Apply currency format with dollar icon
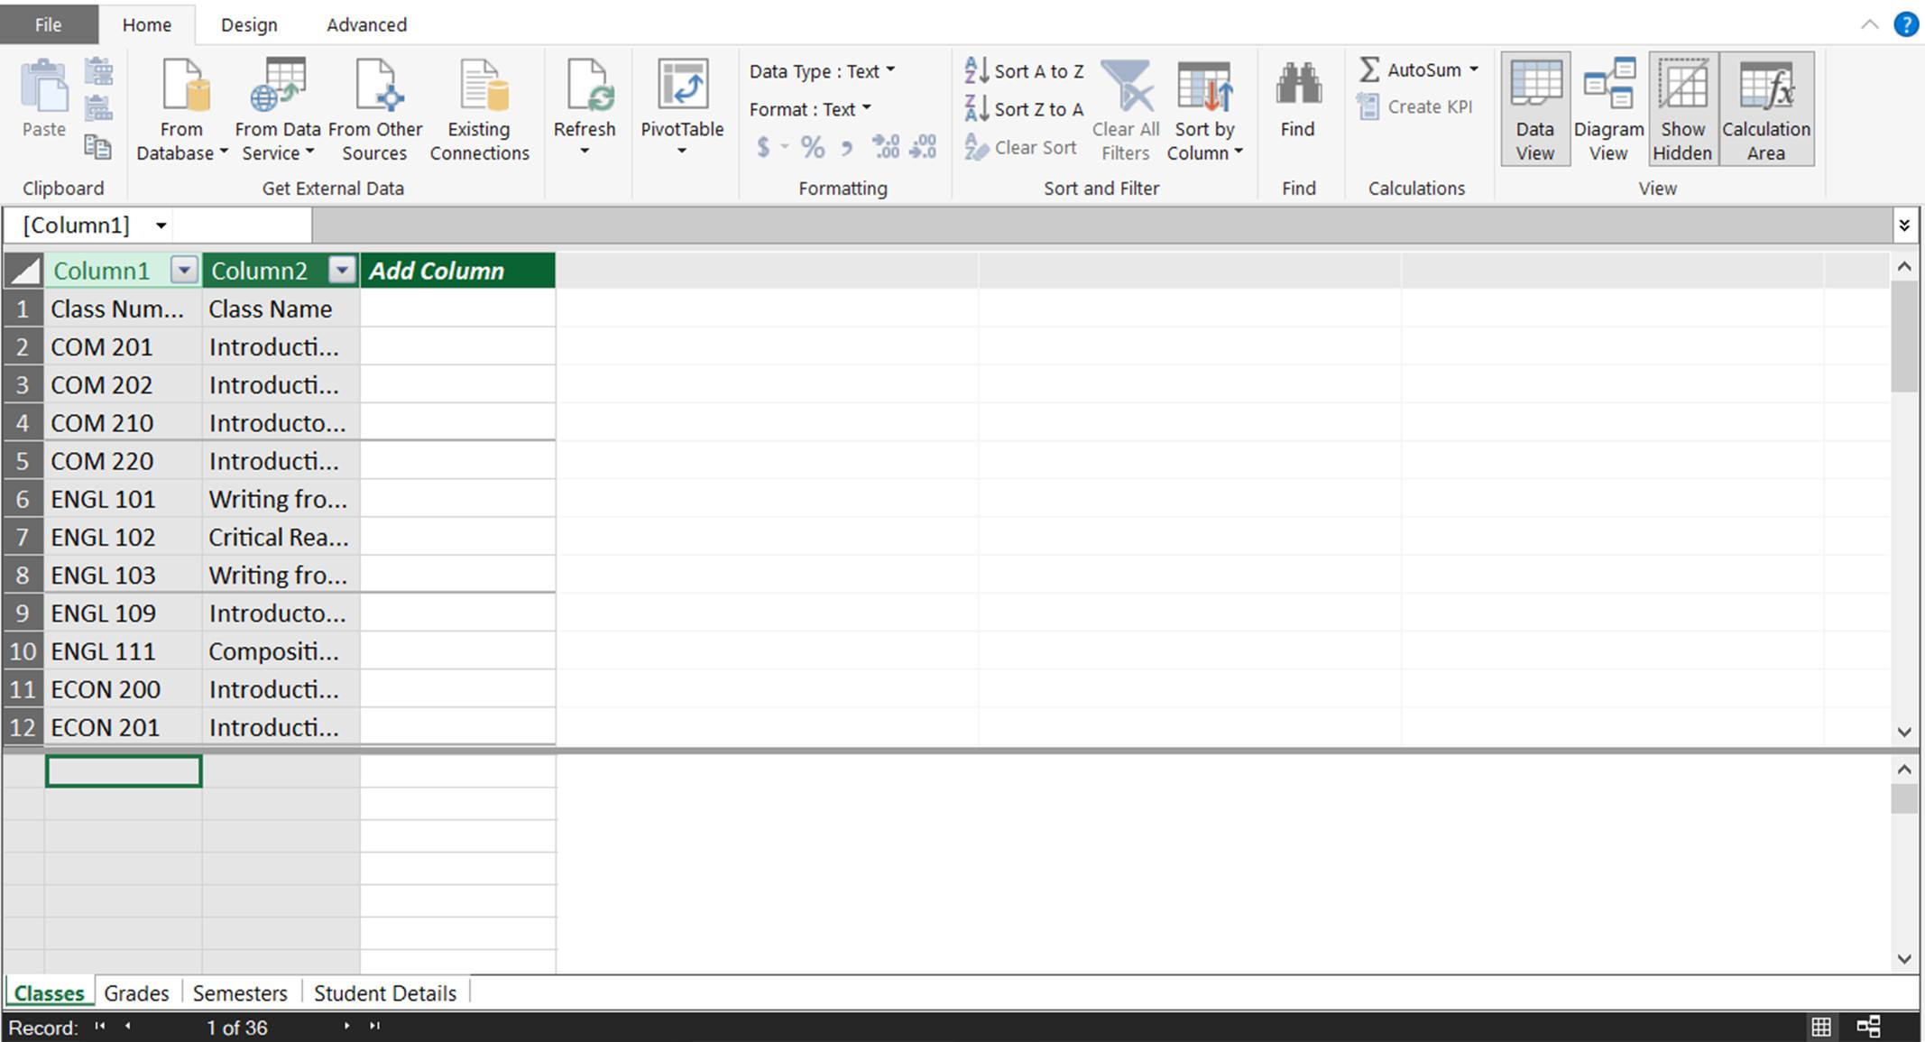The height and width of the screenshot is (1042, 1925). click(763, 147)
